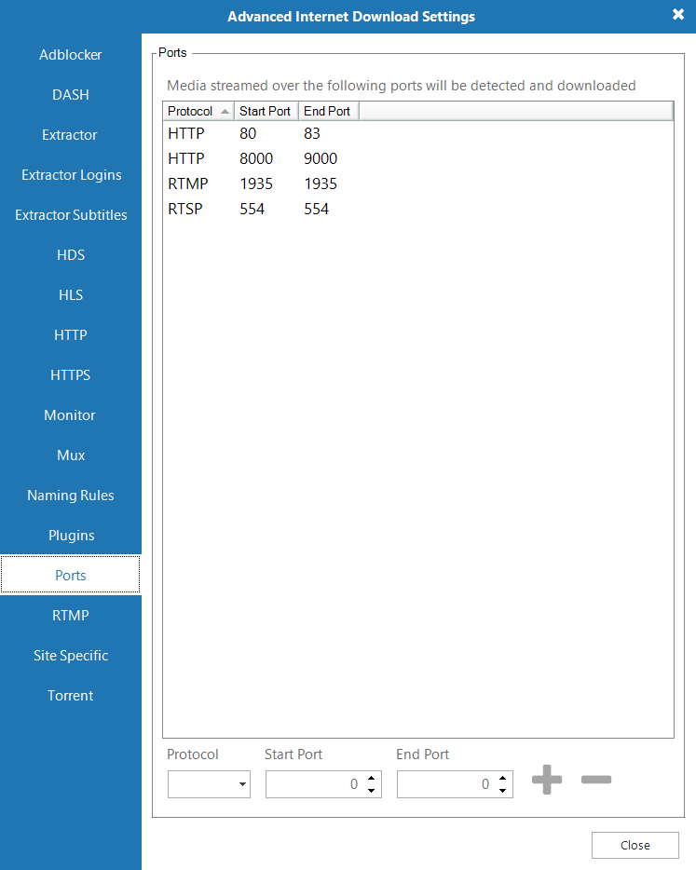This screenshot has height=870, width=696.
Task: Click the plus icon to add port
Action: (x=547, y=780)
